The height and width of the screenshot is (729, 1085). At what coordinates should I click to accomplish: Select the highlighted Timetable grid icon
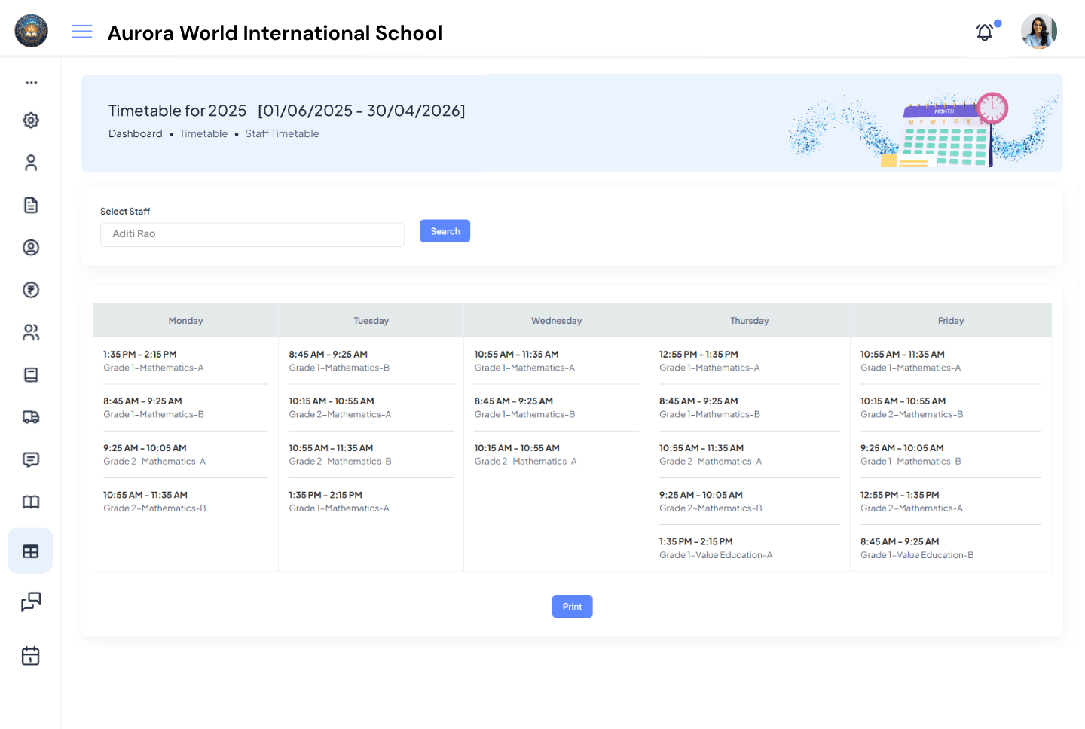30,551
